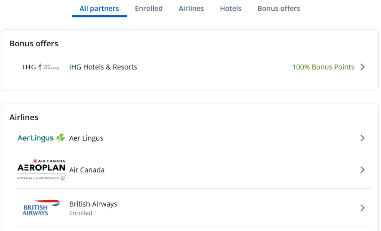This screenshot has height=231, width=381.
Task: Switch to the Bonus offers tab
Action: pyautogui.click(x=278, y=8)
